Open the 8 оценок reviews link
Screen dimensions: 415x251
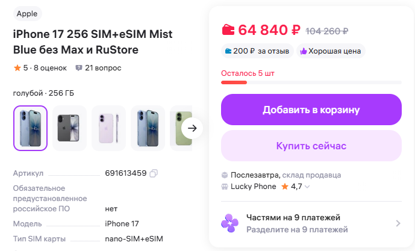click(50, 68)
